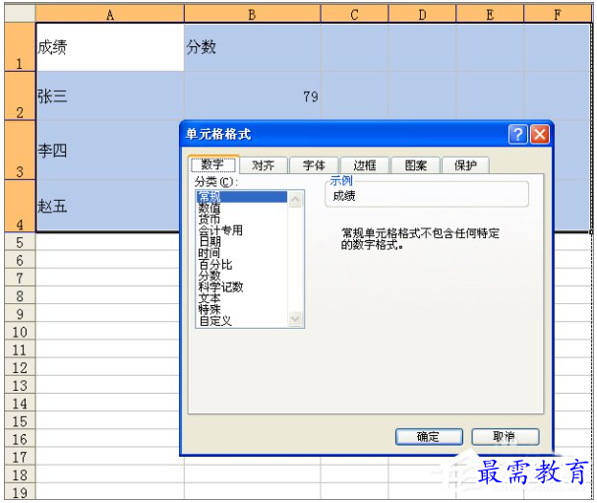Select column D header
The width and height of the screenshot is (597, 503).
pos(422,15)
